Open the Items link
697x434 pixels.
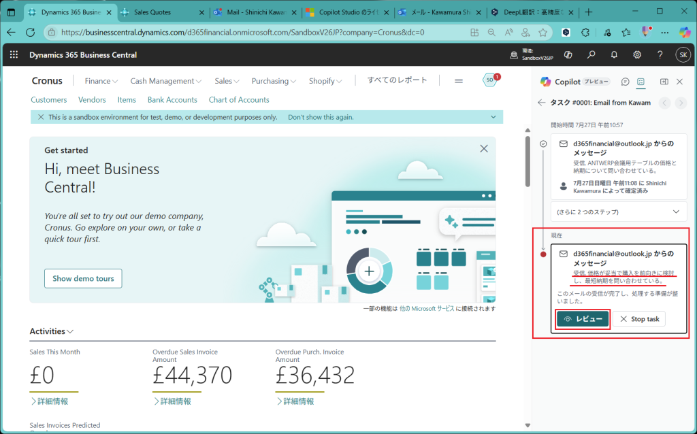point(127,100)
